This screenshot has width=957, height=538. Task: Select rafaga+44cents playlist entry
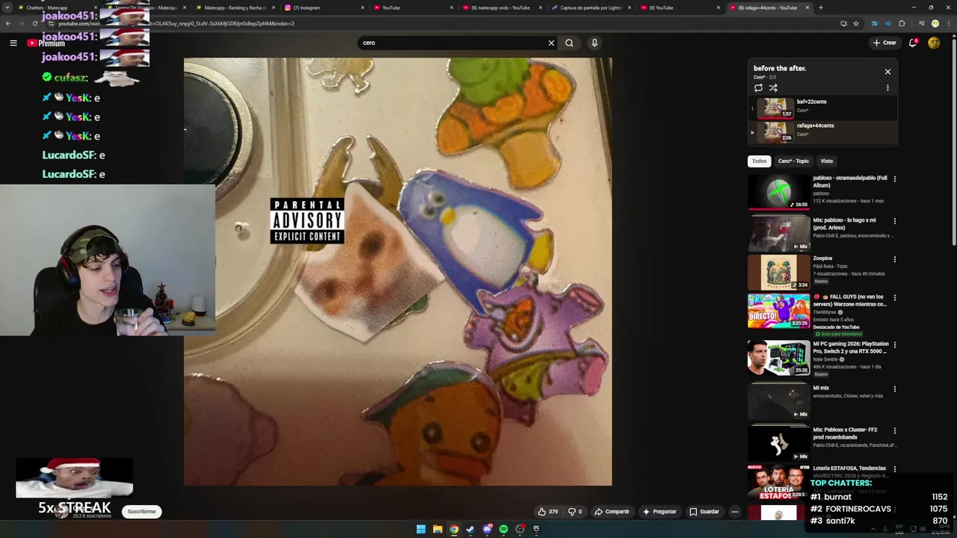click(822, 132)
